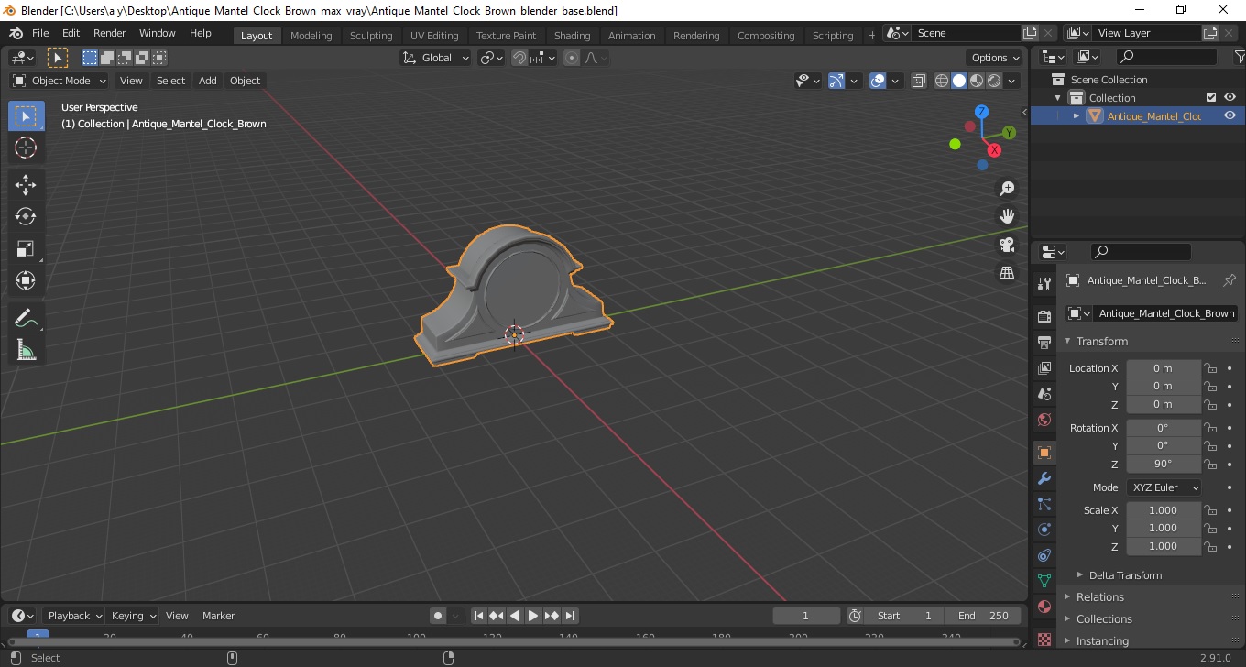1246x667 pixels.
Task: Open Global transform orientation dropdown
Action: click(436, 58)
